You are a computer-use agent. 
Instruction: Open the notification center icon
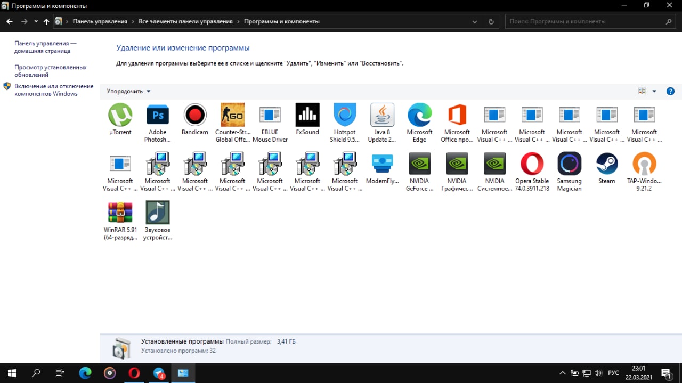666,373
